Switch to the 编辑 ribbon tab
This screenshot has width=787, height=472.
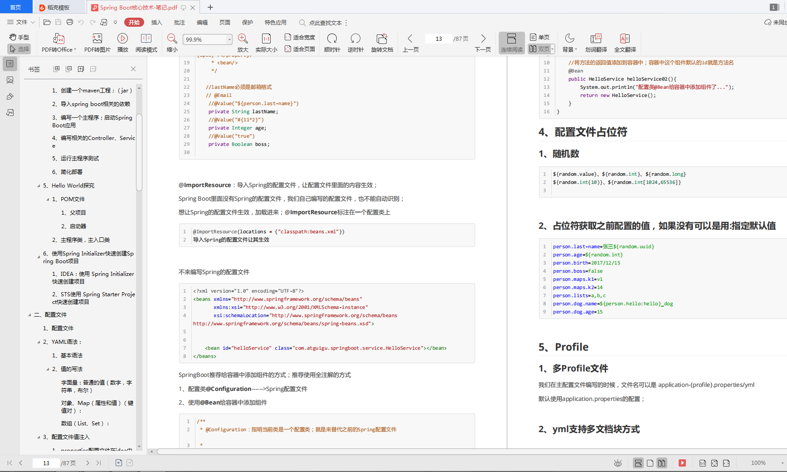click(x=202, y=22)
